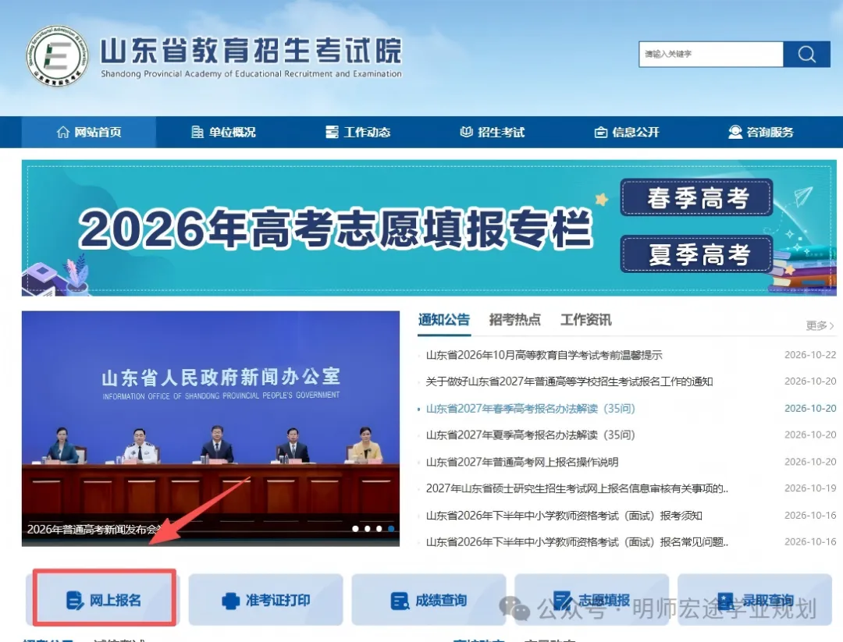Click the 准考证打印 button
Screen dimensions: 843x642
click(265, 600)
